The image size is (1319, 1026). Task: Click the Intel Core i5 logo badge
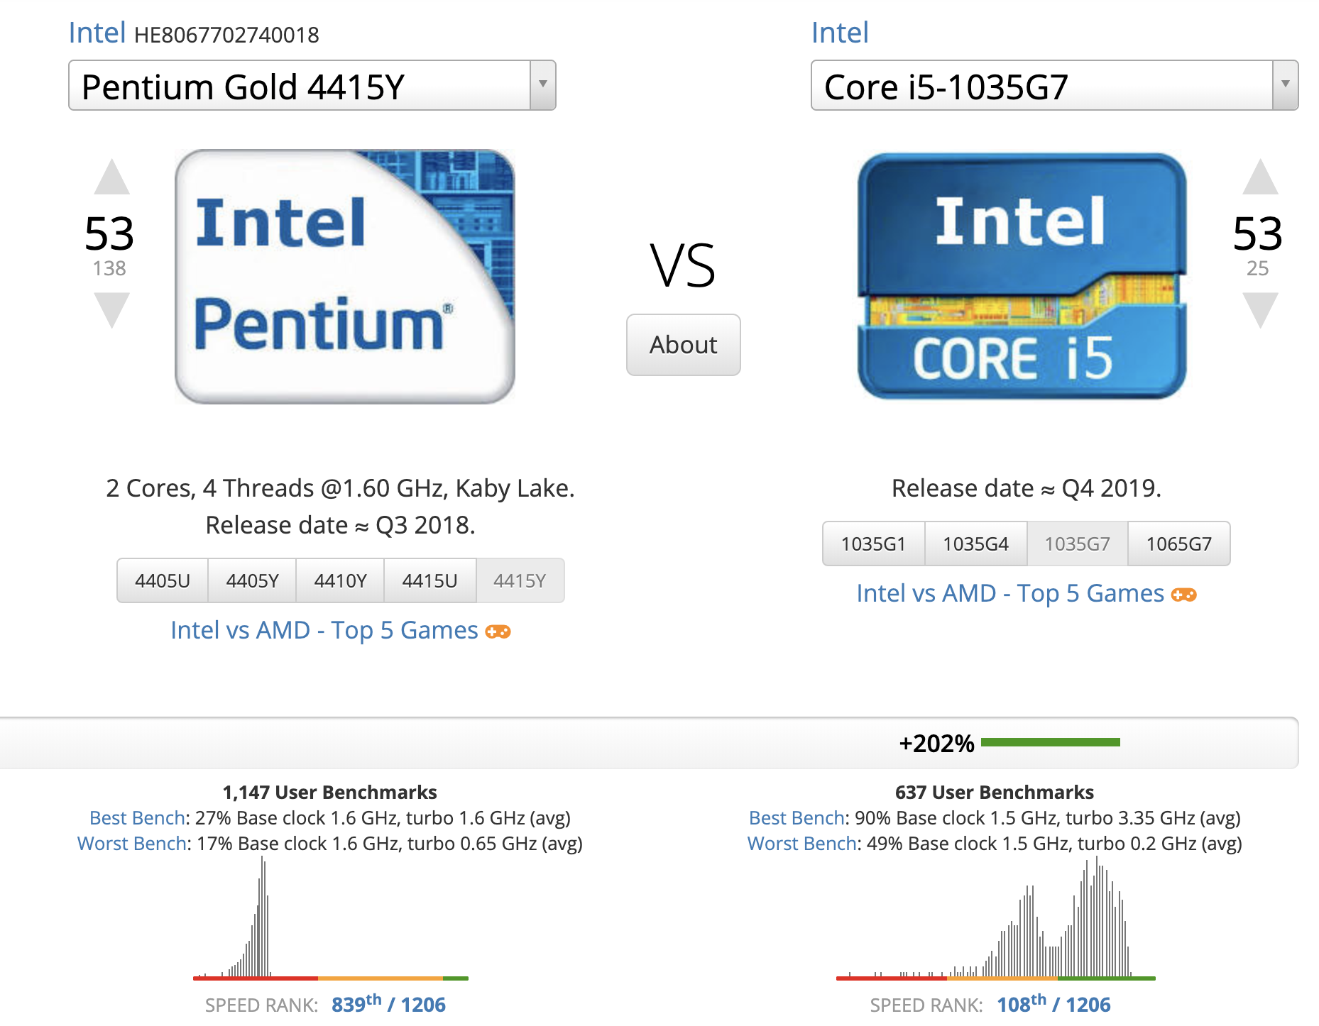1022,277
